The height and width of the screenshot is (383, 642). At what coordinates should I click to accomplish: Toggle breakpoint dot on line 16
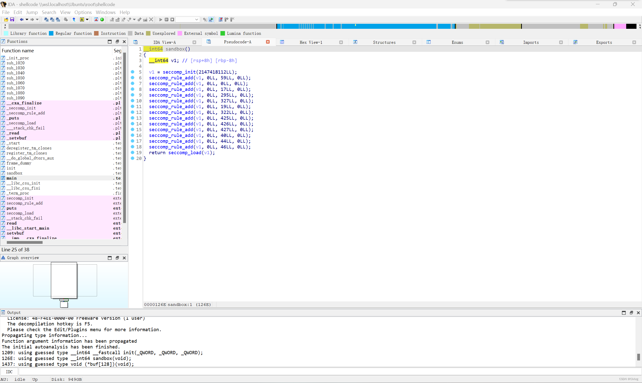(133, 135)
